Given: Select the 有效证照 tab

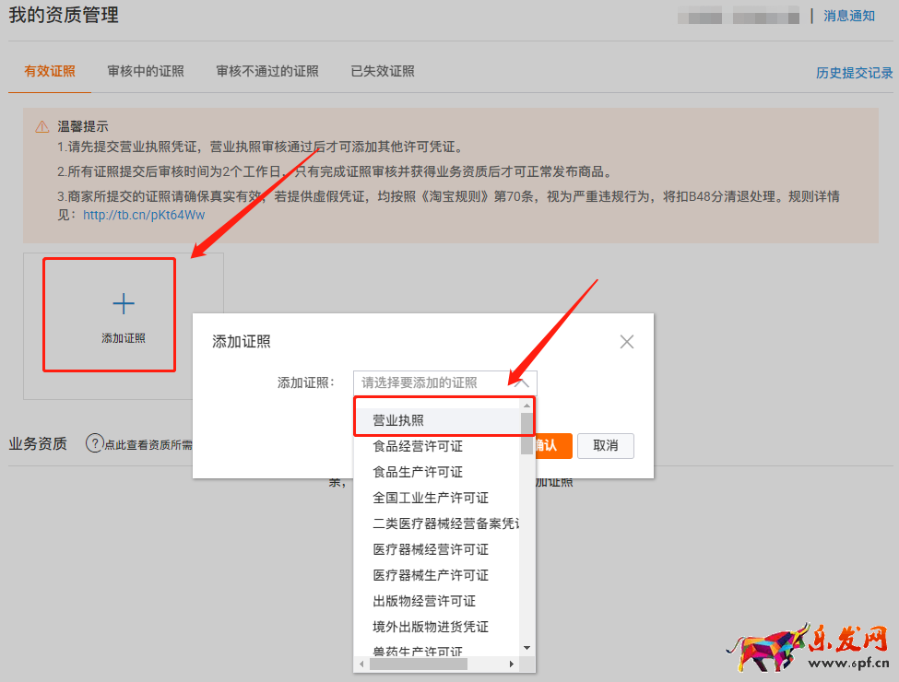Looking at the screenshot, I should tap(50, 72).
